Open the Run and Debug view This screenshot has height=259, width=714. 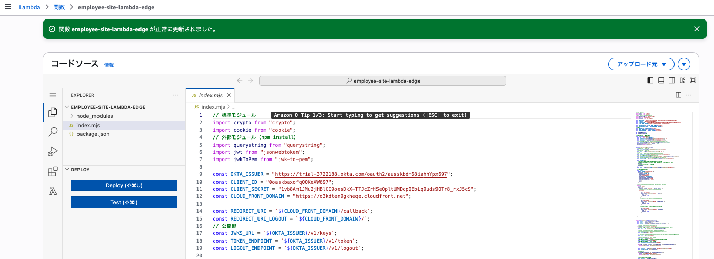[x=52, y=152]
